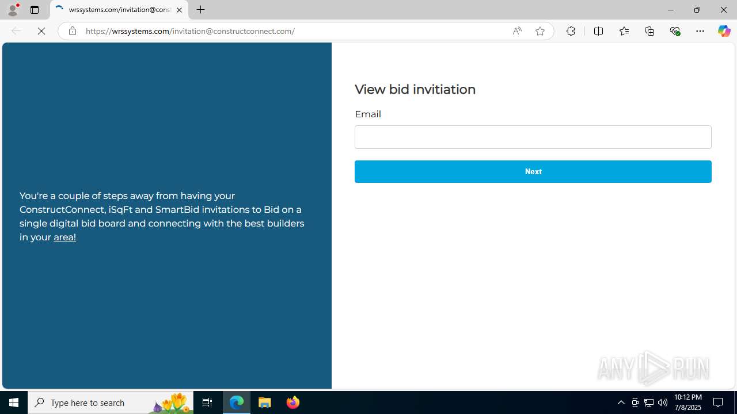Open the Favorites list icon
The image size is (737, 414).
(x=624, y=31)
